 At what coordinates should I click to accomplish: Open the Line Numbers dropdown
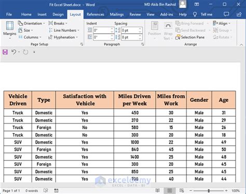[64, 30]
